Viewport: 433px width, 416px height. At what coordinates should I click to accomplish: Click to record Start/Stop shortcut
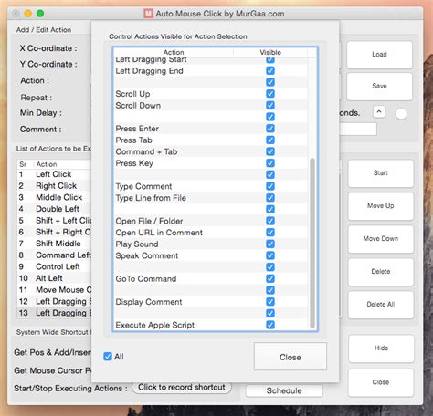(182, 387)
